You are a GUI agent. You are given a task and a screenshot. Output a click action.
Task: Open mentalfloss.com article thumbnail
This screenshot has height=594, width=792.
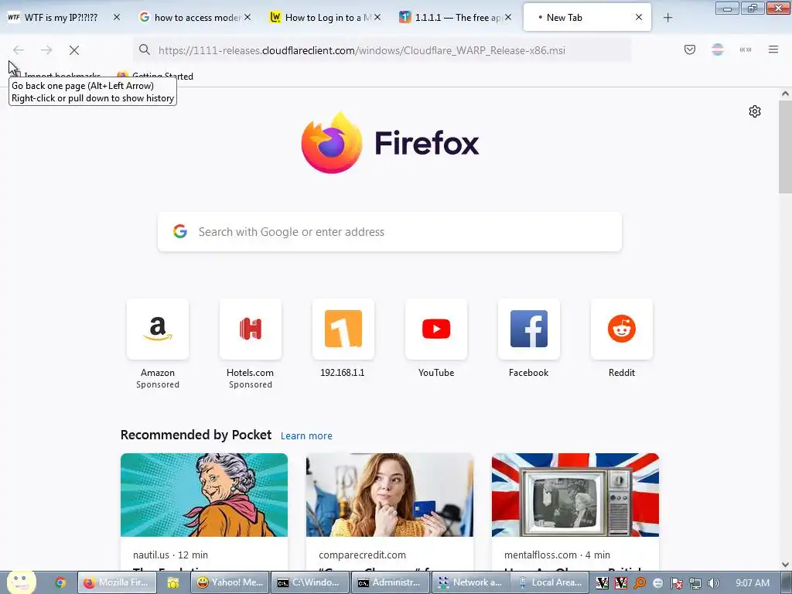[575, 495]
